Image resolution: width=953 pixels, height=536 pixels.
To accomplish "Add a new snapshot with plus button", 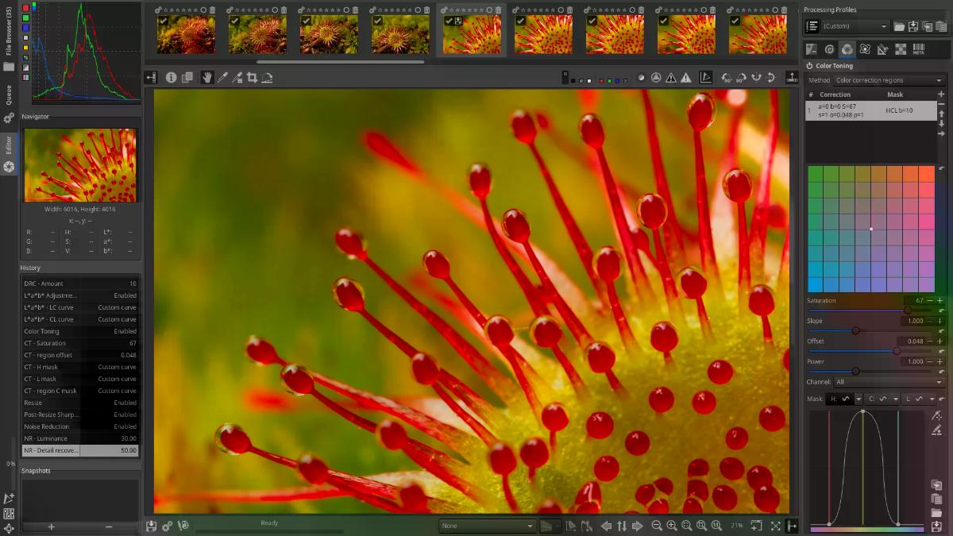I will 52,526.
